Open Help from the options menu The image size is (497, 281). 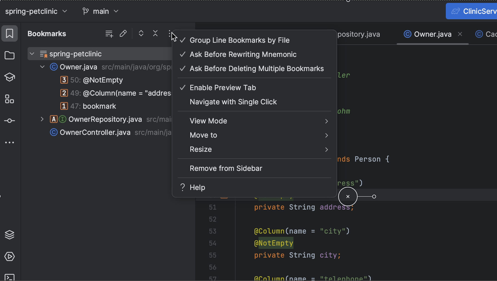197,187
